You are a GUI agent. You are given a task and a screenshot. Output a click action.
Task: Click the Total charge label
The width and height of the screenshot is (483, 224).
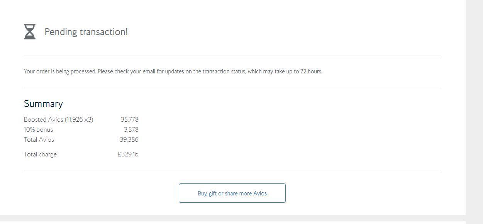click(x=40, y=154)
